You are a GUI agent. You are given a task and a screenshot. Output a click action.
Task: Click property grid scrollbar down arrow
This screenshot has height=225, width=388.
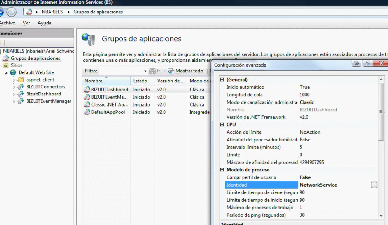point(381,216)
